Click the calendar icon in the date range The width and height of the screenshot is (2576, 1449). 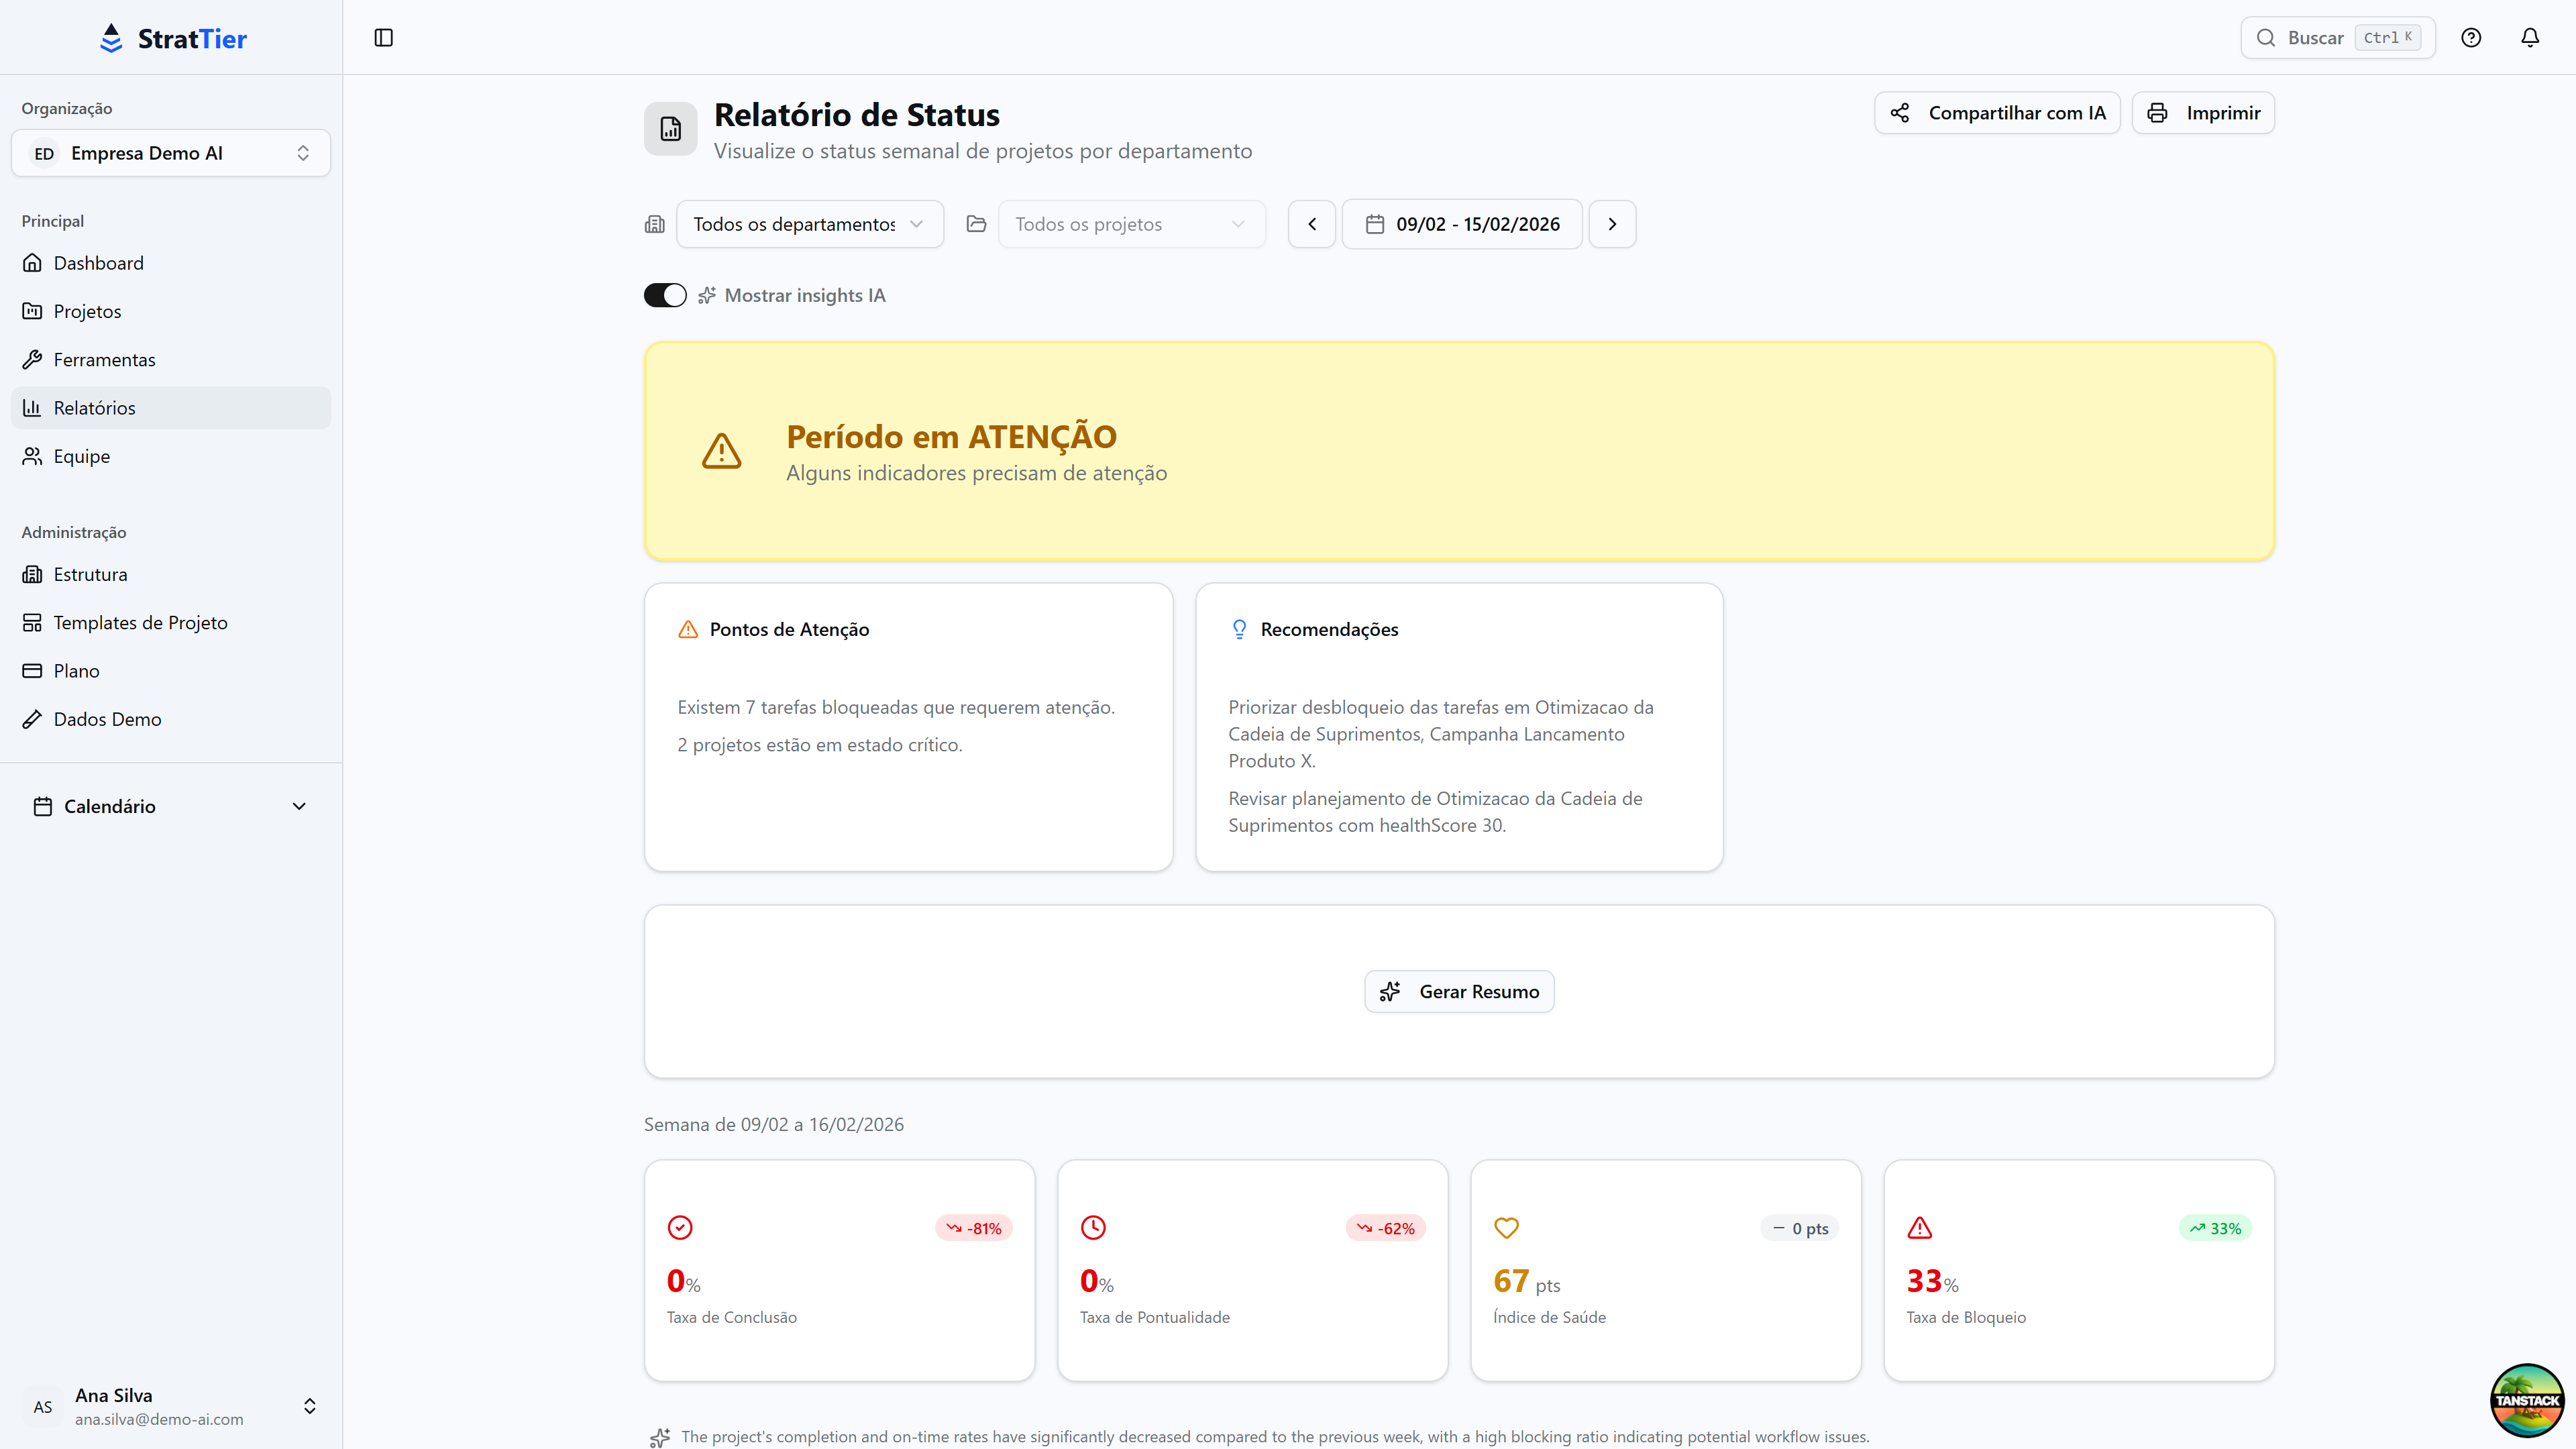point(1376,224)
